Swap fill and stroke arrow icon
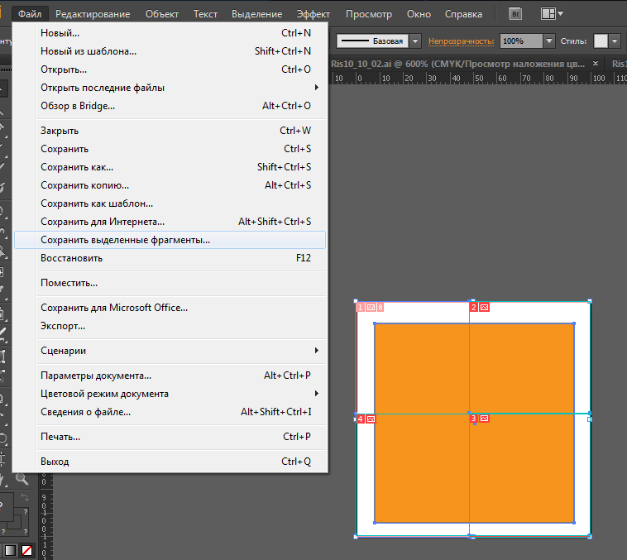 pos(25,497)
